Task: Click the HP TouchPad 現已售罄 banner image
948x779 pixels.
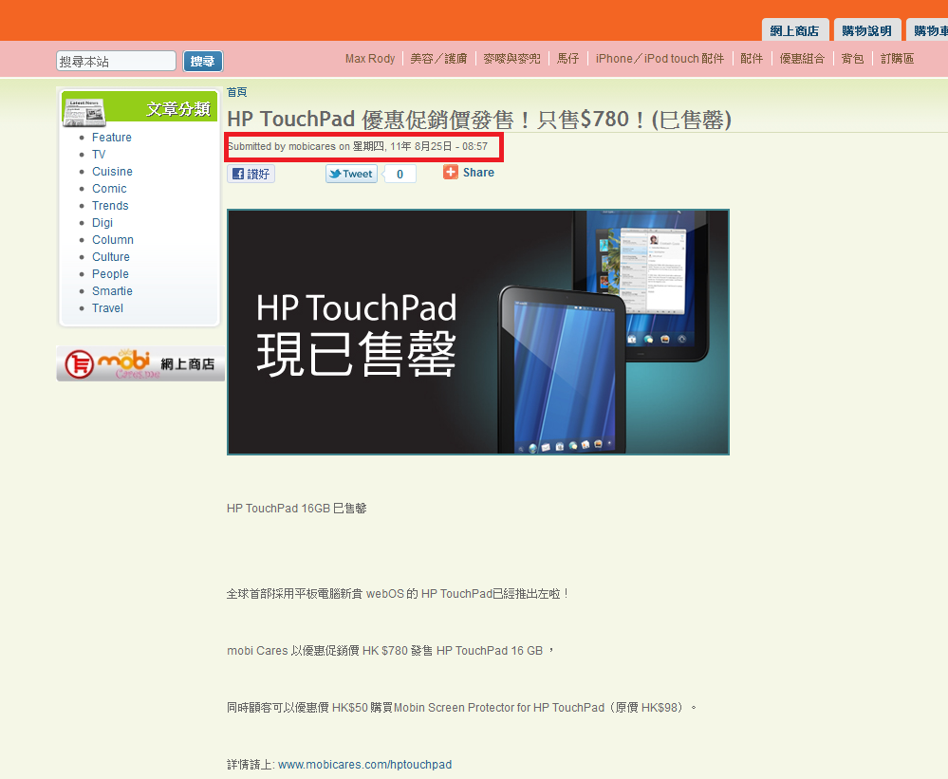Action: pyautogui.click(x=478, y=332)
